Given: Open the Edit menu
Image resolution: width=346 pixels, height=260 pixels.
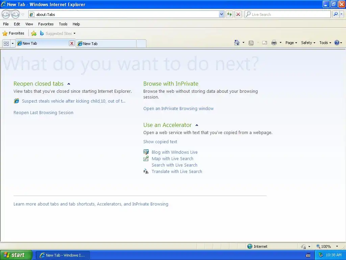Looking at the screenshot, I should pyautogui.click(x=17, y=24).
